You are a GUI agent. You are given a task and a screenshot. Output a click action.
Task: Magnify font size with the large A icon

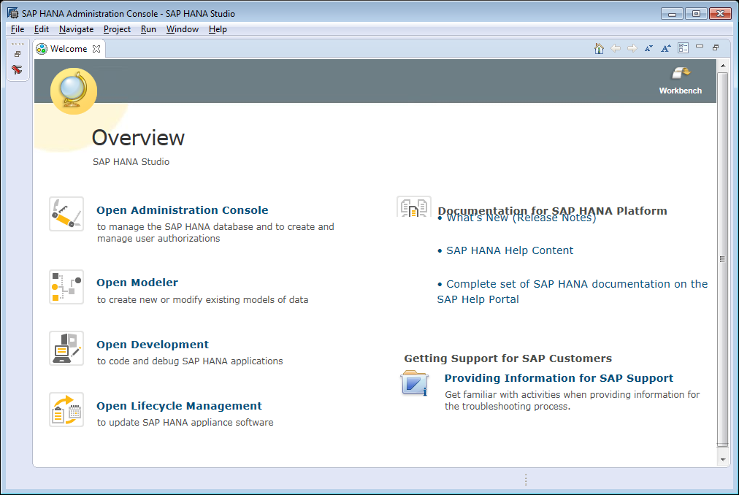(x=665, y=49)
